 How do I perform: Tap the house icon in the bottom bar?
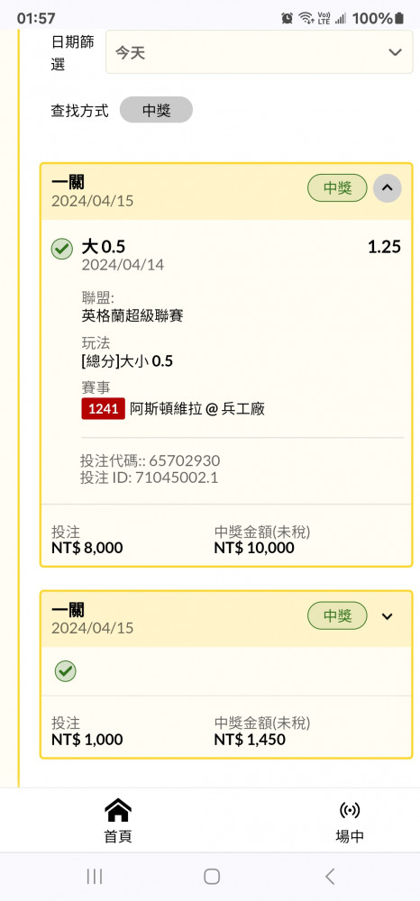click(x=118, y=810)
